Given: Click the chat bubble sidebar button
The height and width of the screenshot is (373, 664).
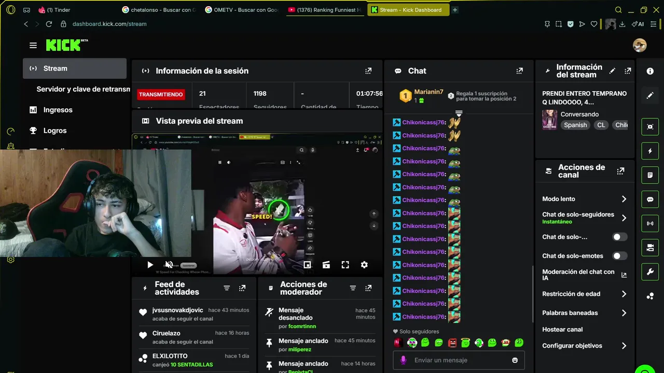Looking at the screenshot, I should click(x=650, y=199).
